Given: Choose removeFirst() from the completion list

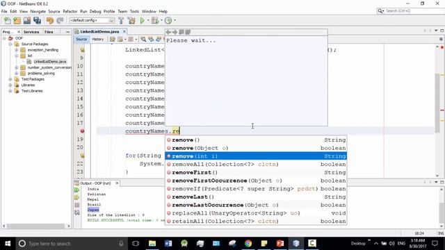Looking at the screenshot, I should point(256,172).
